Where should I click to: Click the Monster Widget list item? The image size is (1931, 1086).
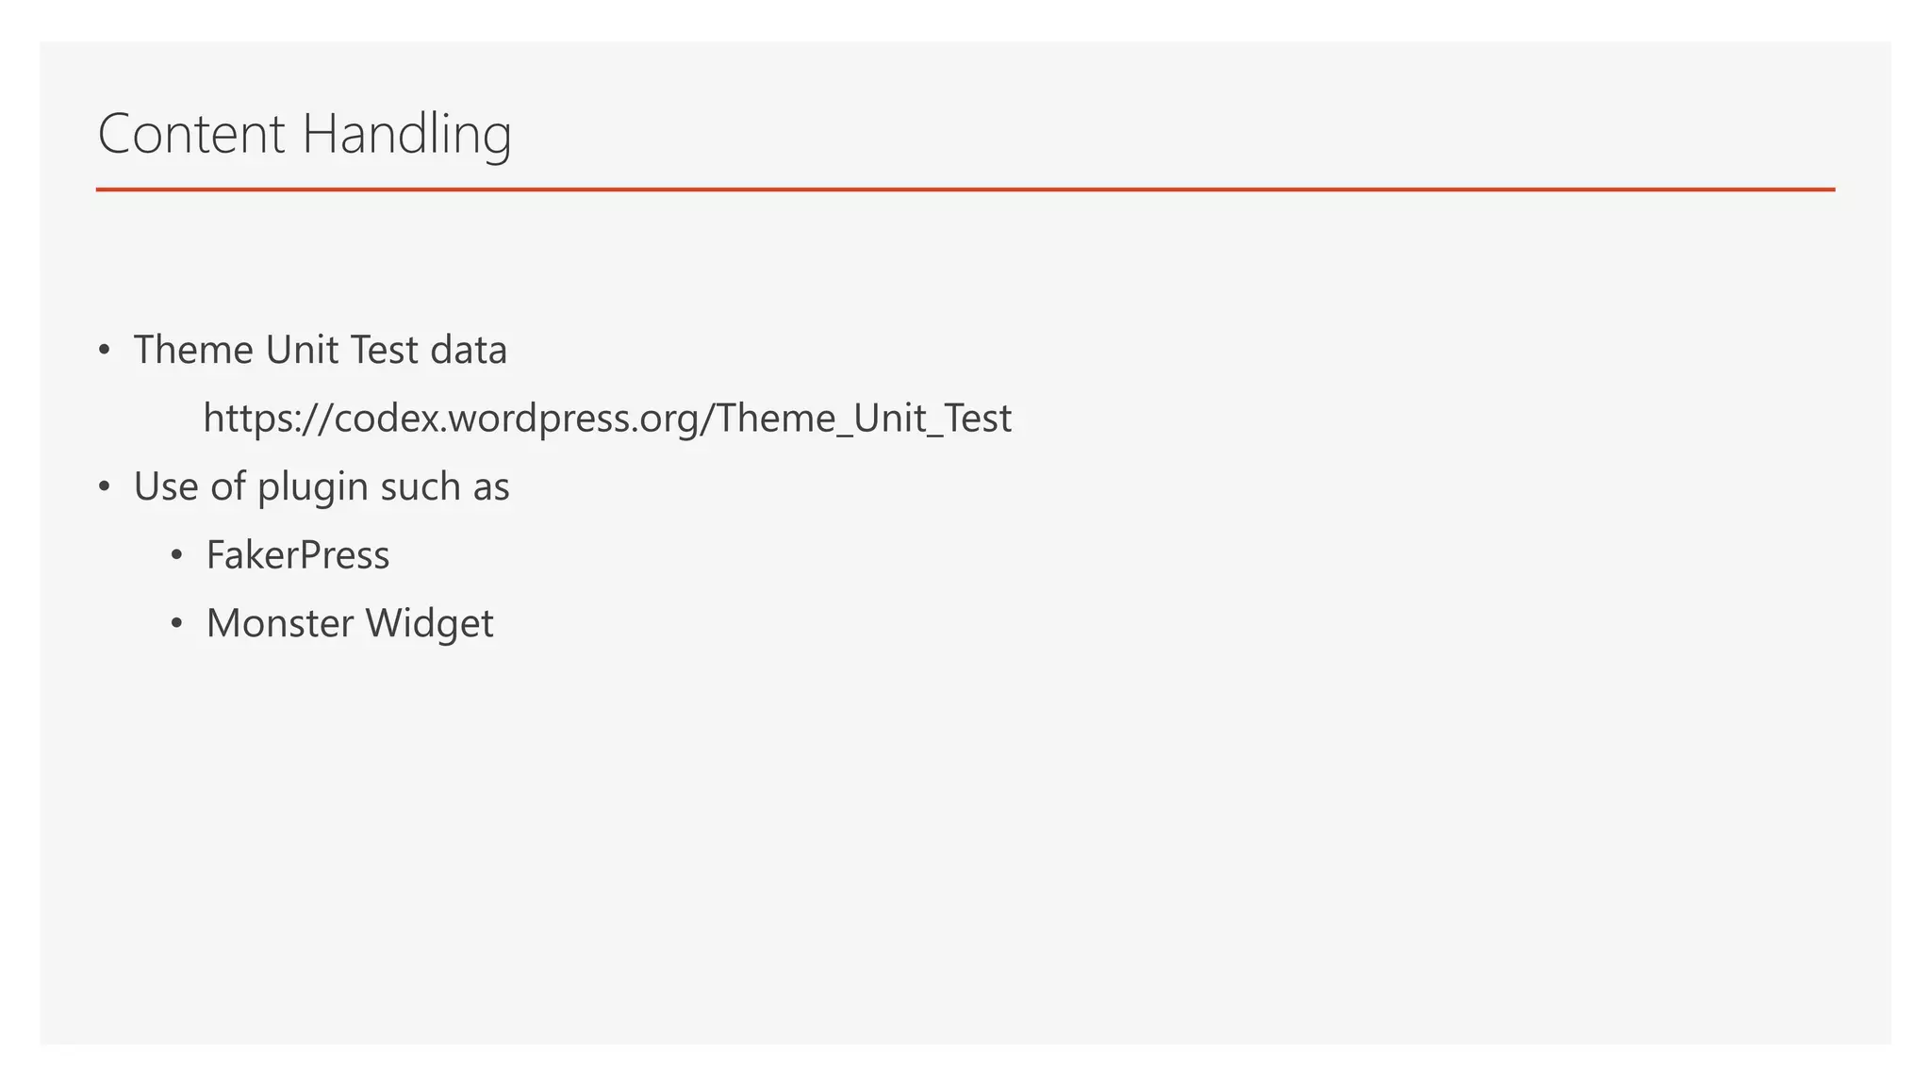pyautogui.click(x=350, y=624)
